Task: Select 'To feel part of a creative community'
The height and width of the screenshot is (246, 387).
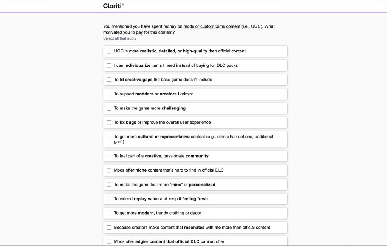Action: pyautogui.click(x=109, y=156)
